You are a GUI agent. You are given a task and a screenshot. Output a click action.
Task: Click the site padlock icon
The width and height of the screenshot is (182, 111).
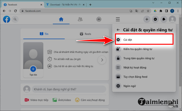pos(22,11)
